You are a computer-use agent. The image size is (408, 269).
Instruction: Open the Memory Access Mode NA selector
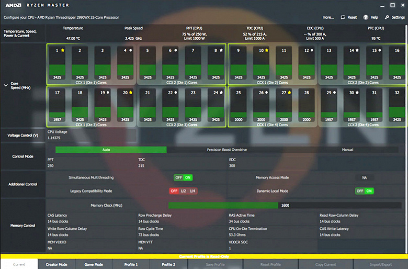coord(364,177)
